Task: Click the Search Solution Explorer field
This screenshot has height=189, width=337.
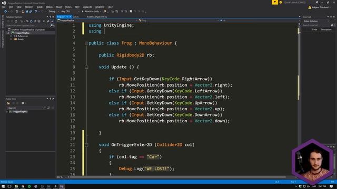Action: coord(27,26)
